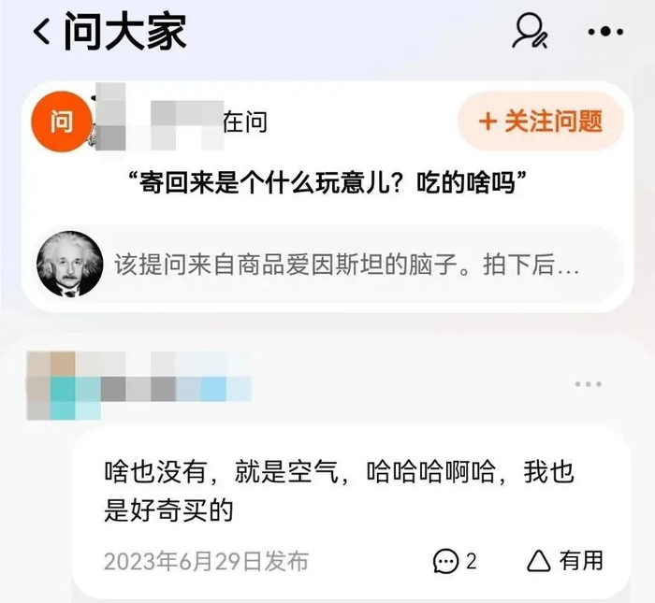Open the user edit profile icon

pyautogui.click(x=530, y=31)
